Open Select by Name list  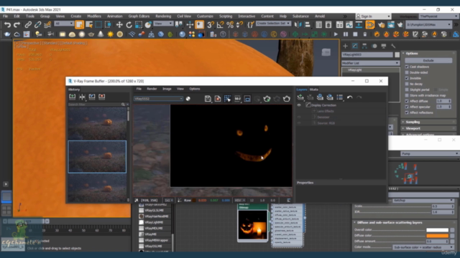(89, 25)
